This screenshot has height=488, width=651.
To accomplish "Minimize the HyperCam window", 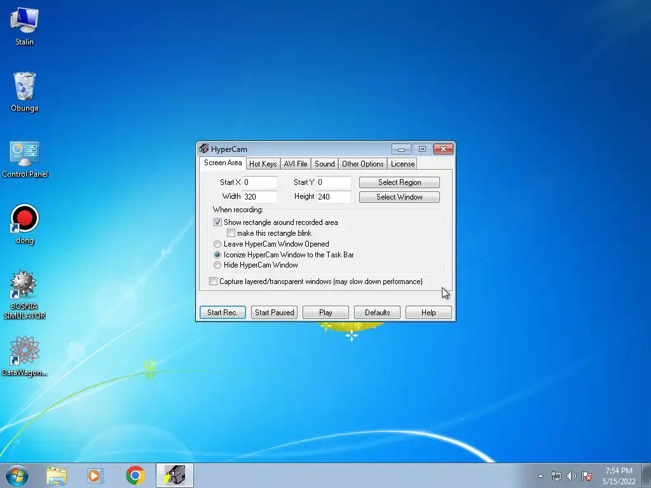I will pyautogui.click(x=401, y=149).
